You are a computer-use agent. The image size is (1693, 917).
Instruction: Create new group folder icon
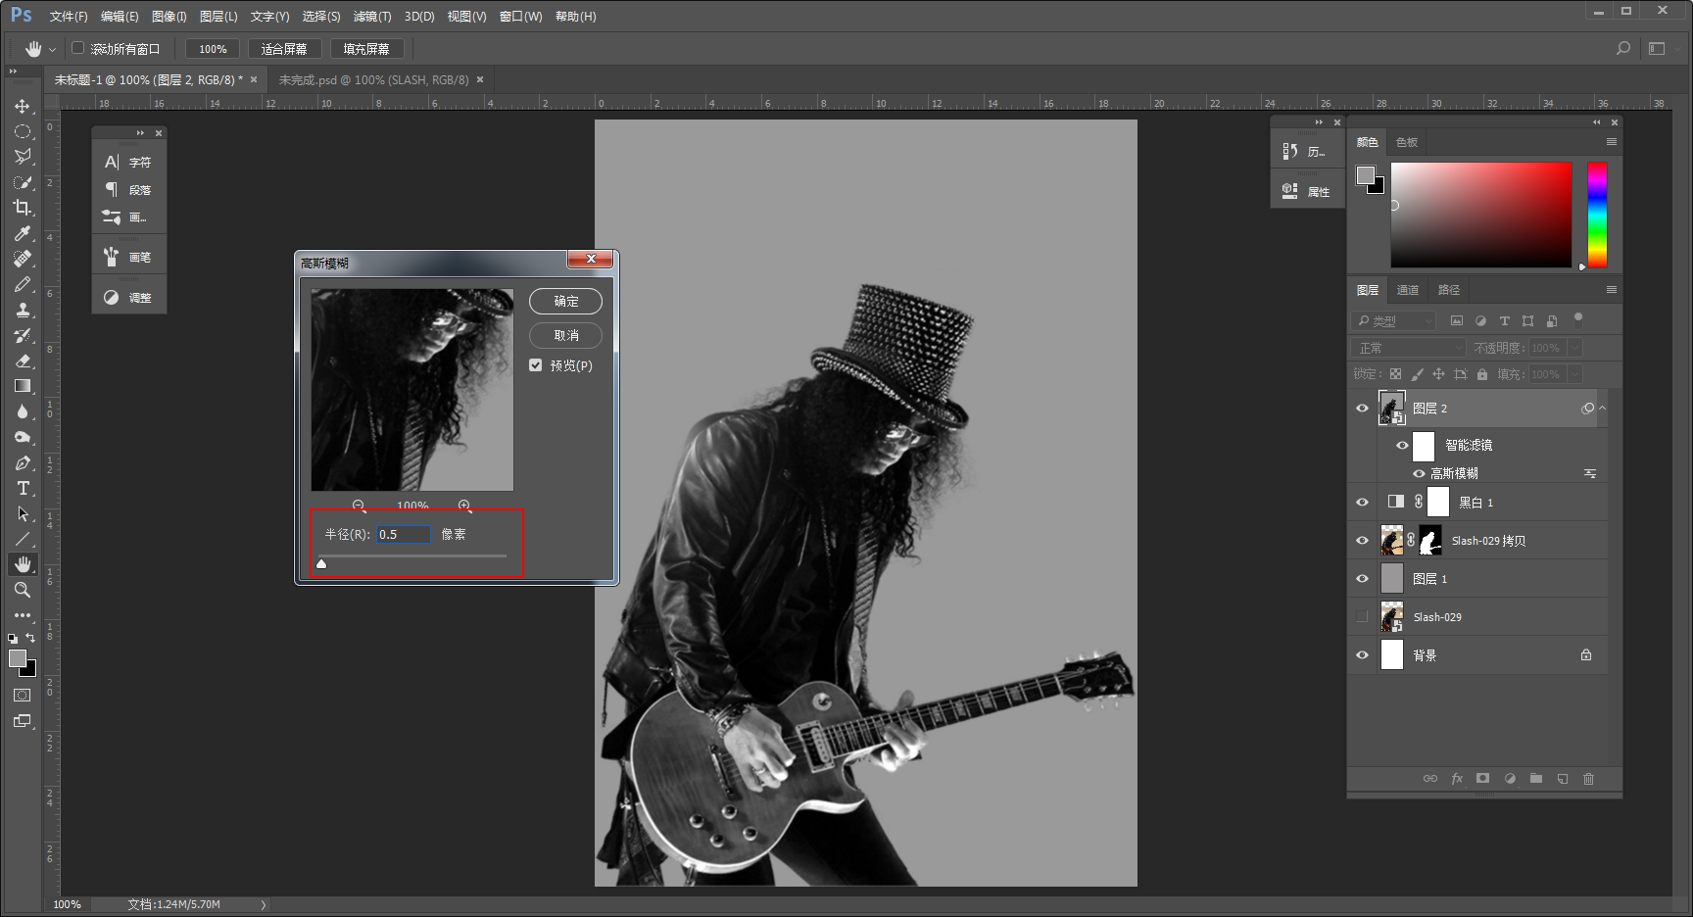(1536, 779)
